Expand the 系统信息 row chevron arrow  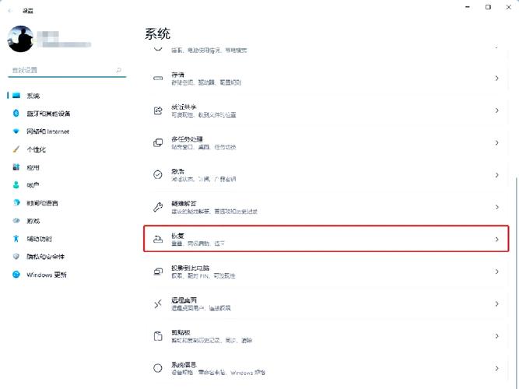[496, 367]
